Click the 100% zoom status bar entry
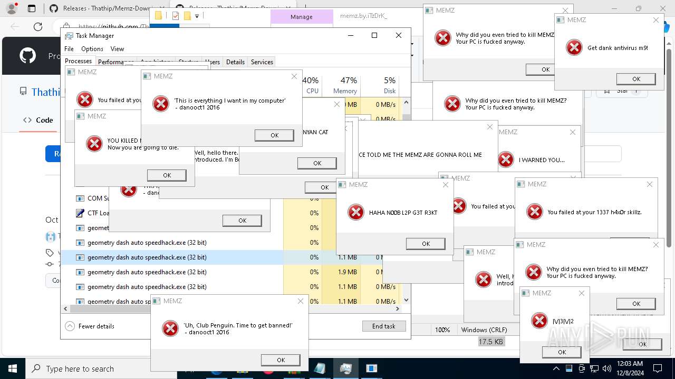This screenshot has height=379, width=675. (x=442, y=330)
